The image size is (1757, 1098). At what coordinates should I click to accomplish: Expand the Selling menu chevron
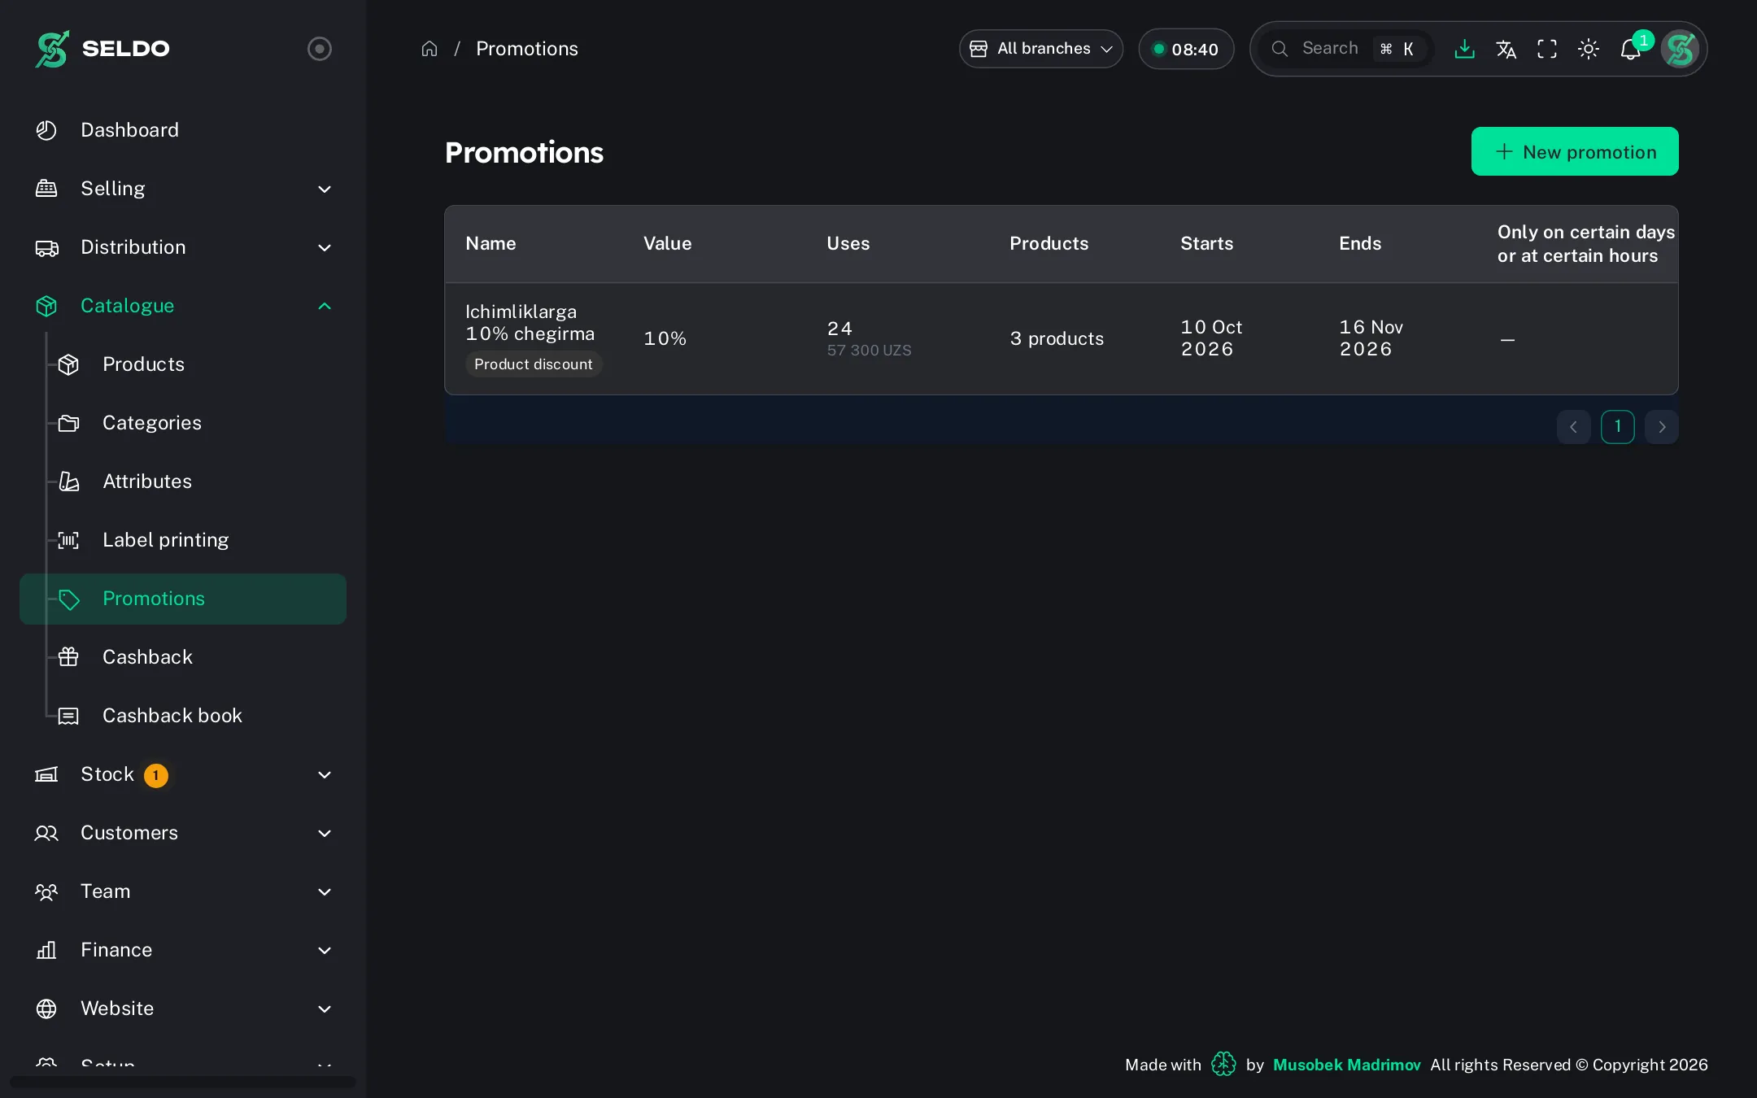point(325,189)
